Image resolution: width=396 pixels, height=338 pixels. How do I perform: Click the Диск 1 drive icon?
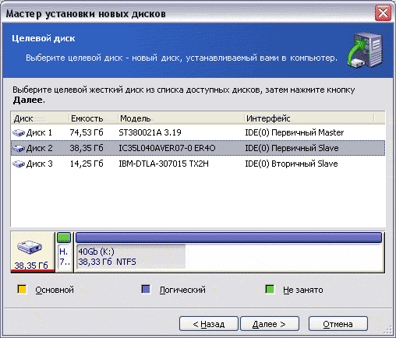tap(19, 133)
